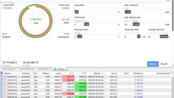Viewport: 174px width, 98px height.
Task: Click the Отчеты tab refresh icon
Action: click(55, 69)
